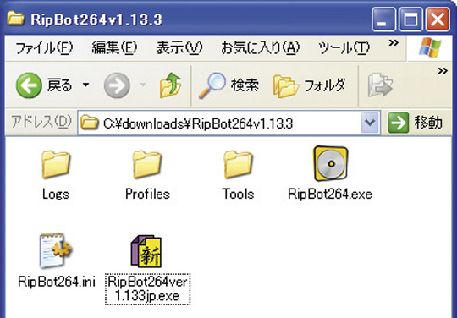Click the grey Forward arrow button
This screenshot has width=457, height=318.
point(117,85)
